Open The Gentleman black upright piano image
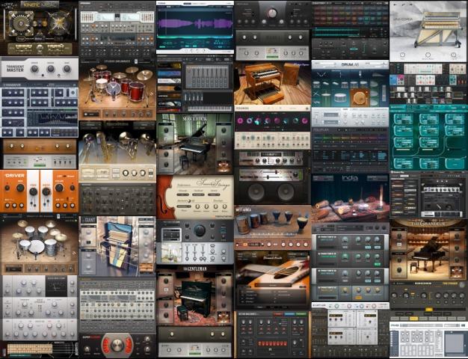This screenshot has height=359, width=468. point(195,298)
